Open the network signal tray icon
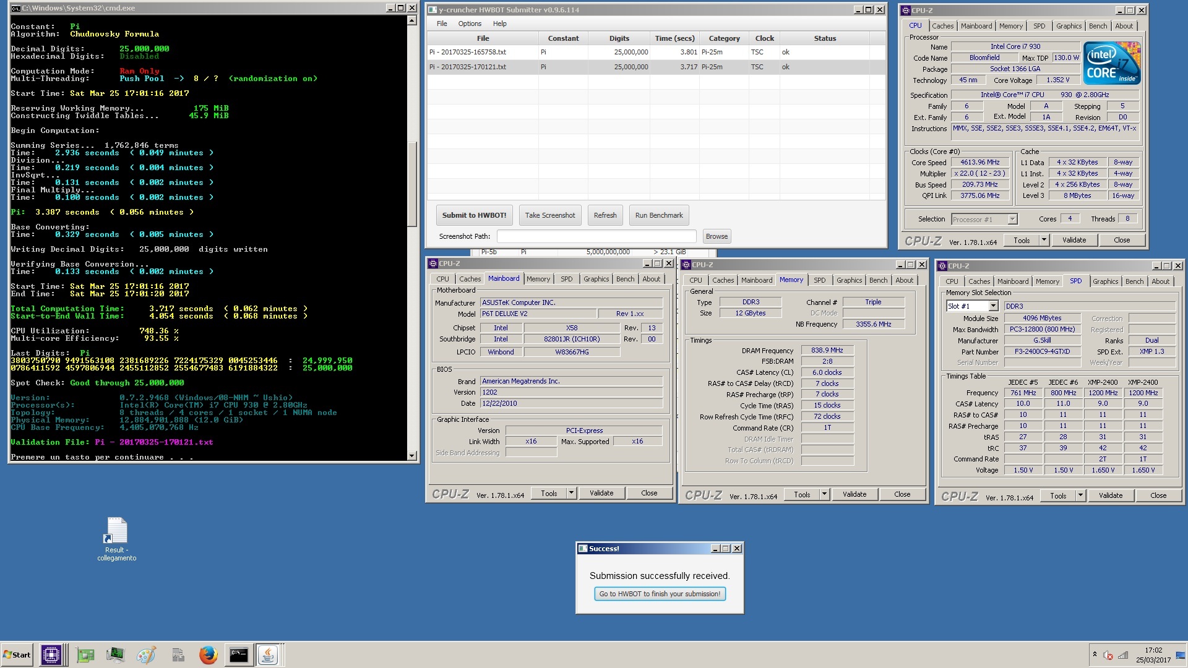This screenshot has height=668, width=1188. (x=1123, y=655)
